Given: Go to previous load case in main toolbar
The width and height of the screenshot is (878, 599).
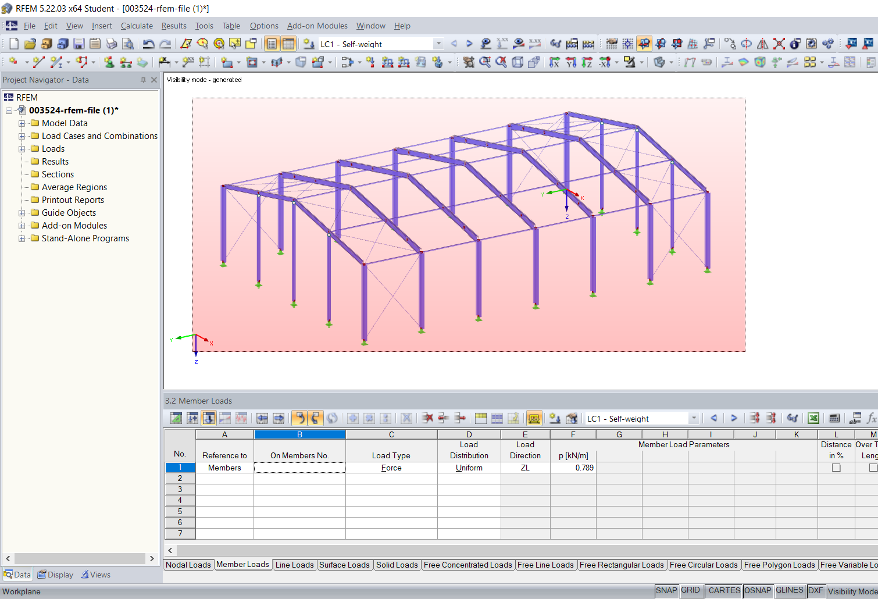Looking at the screenshot, I should click(454, 44).
